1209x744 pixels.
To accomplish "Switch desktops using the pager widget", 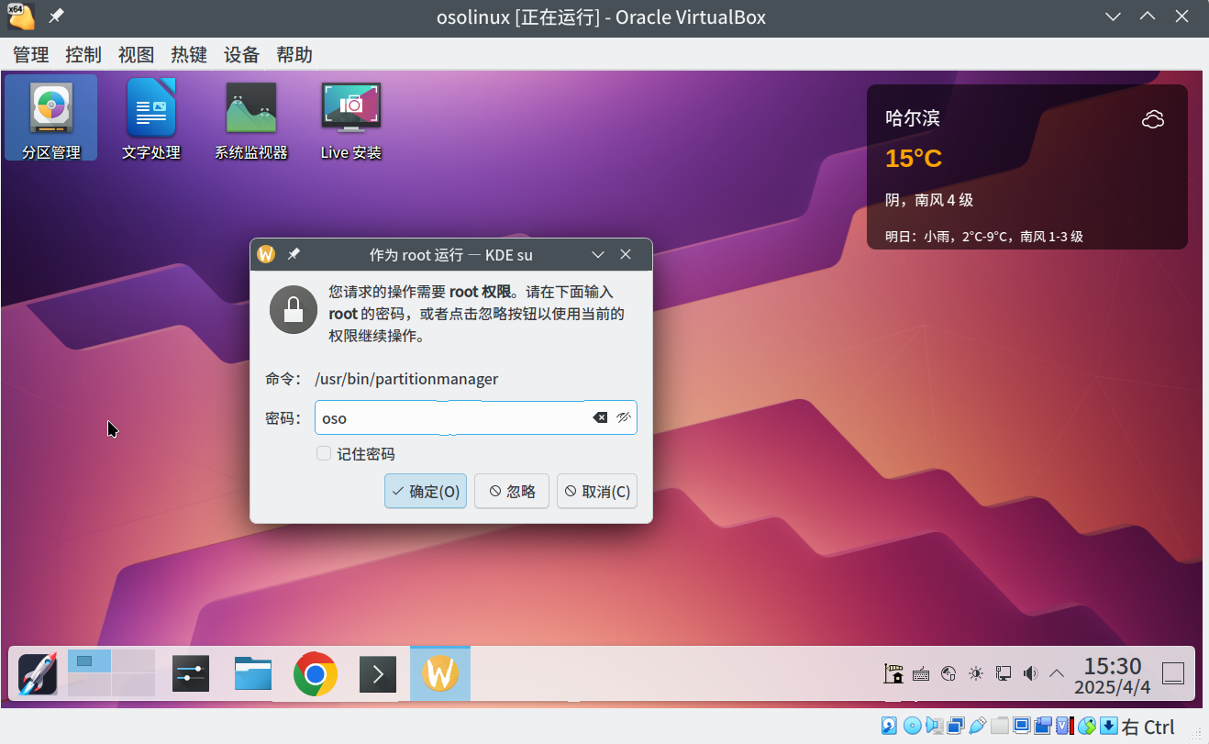I will (110, 673).
